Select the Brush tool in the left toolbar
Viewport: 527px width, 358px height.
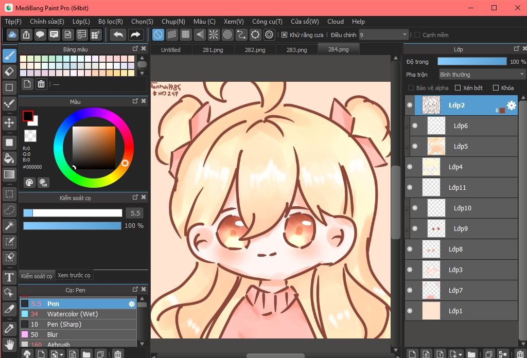9,56
